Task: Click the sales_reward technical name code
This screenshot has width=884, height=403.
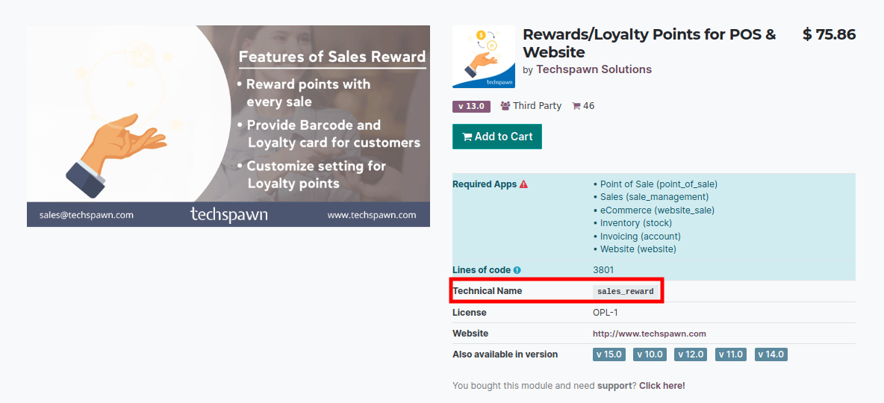Action: (x=625, y=292)
